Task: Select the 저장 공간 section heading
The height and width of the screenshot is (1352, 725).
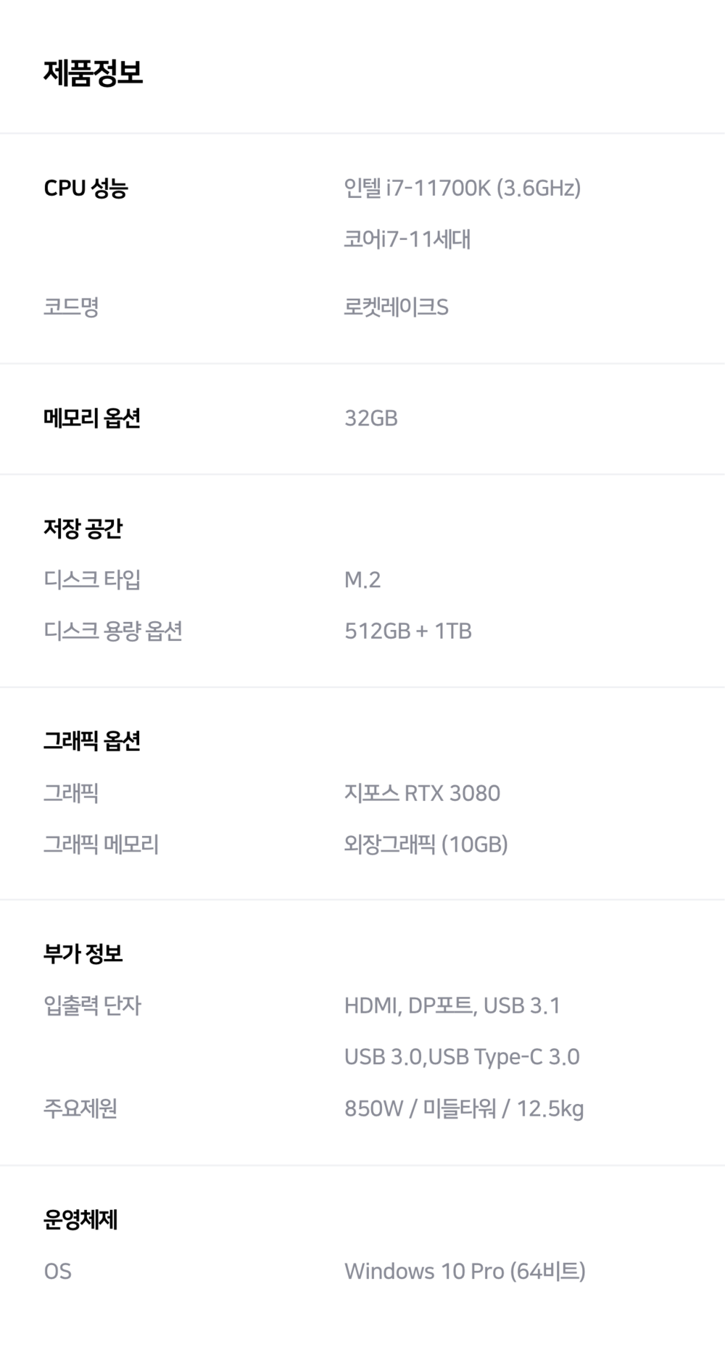Action: click(83, 528)
